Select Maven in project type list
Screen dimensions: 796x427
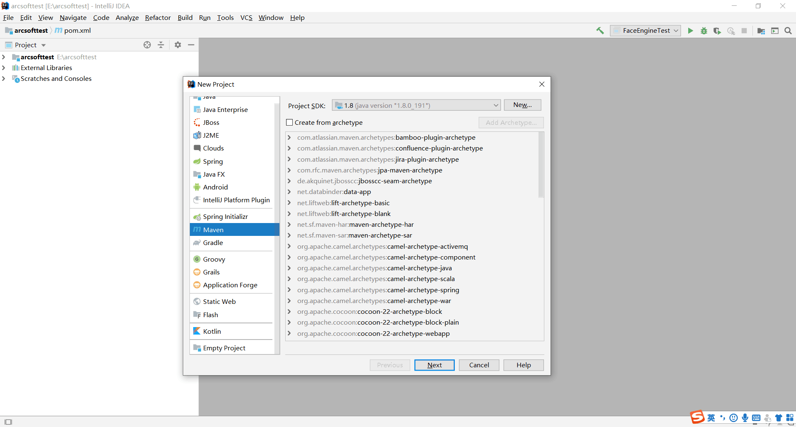(x=213, y=229)
